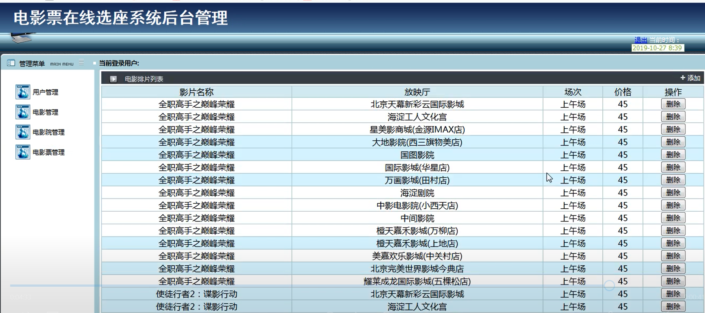
Task: Delete the 万画影城(田村店) row
Action: [x=673, y=180]
